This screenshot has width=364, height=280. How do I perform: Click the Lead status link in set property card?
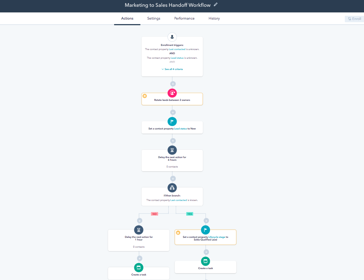pos(180,129)
